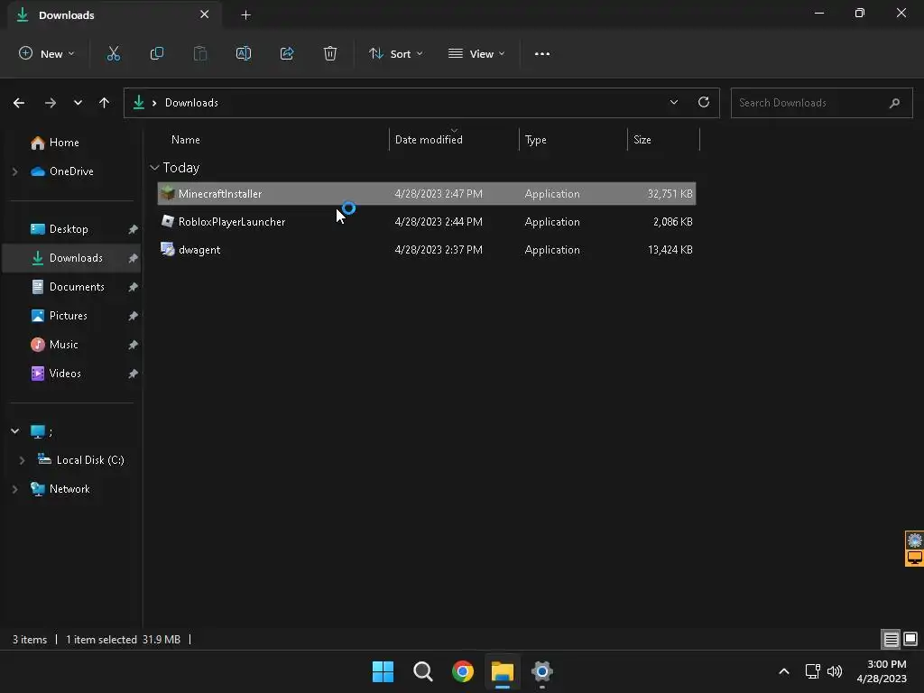Expand Local Disk (C:) node
The height and width of the screenshot is (693, 924).
(22, 460)
